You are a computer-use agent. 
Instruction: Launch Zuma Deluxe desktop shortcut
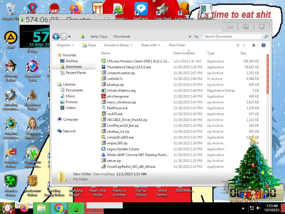184,11
